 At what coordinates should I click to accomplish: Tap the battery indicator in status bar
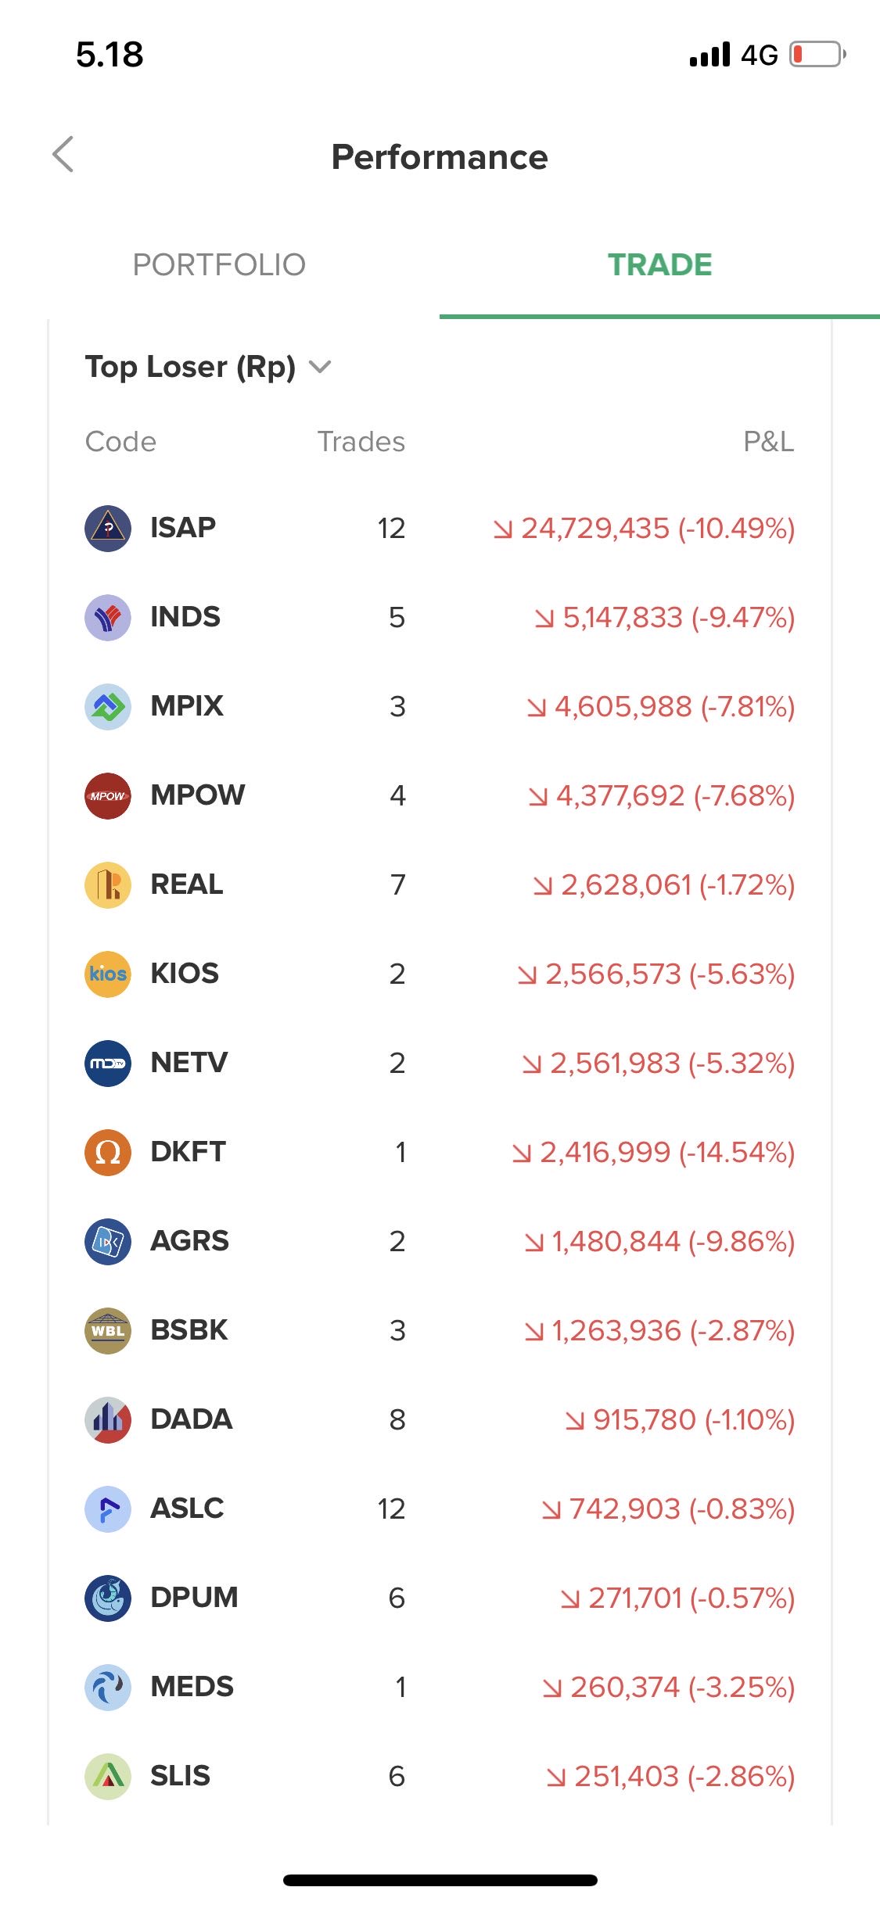tap(817, 55)
